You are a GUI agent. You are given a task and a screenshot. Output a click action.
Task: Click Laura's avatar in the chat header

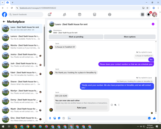point(52,24)
